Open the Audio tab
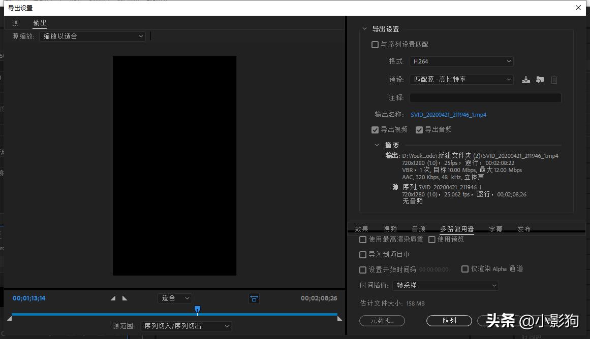 (418, 229)
